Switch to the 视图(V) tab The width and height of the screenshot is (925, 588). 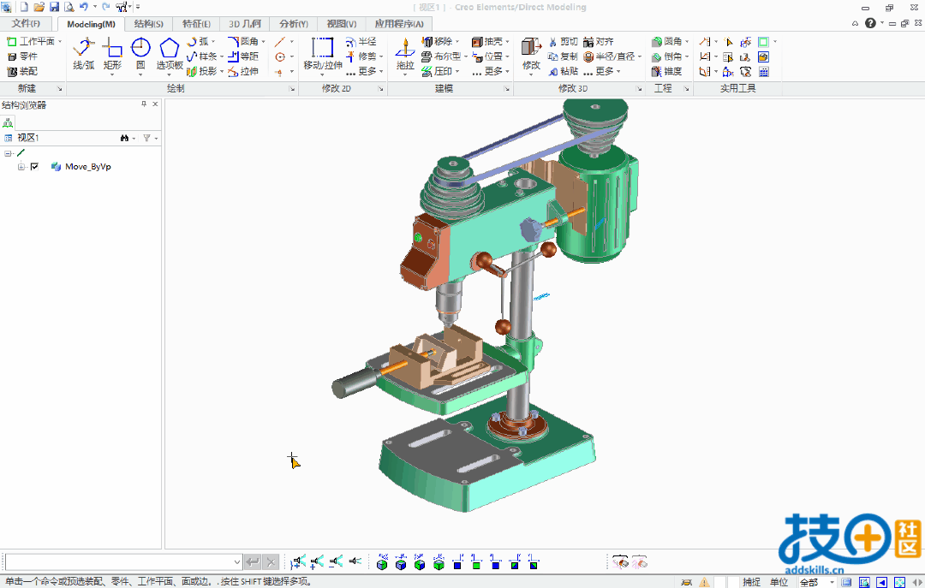pyautogui.click(x=342, y=24)
